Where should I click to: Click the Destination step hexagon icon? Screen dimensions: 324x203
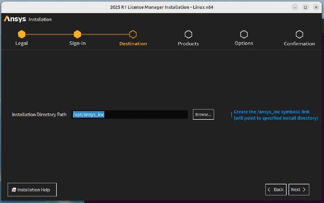coord(133,34)
